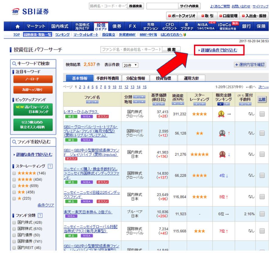
Task: Open the 楽天－楽天日本株4．3倍ブル fund link
Action: [x=88, y=212]
